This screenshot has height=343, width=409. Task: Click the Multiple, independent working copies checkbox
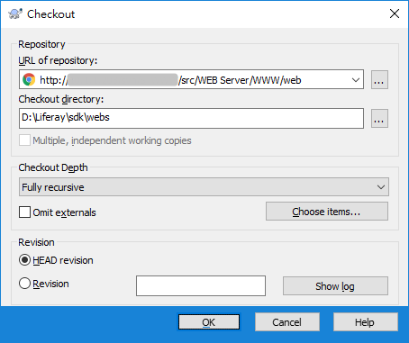[24, 140]
